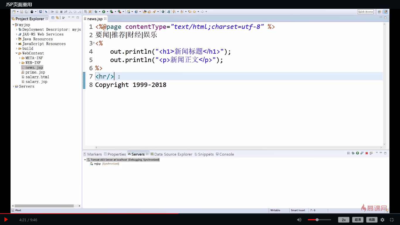
Task: Click the Forward navigation arrow icon
Action: [202, 12]
